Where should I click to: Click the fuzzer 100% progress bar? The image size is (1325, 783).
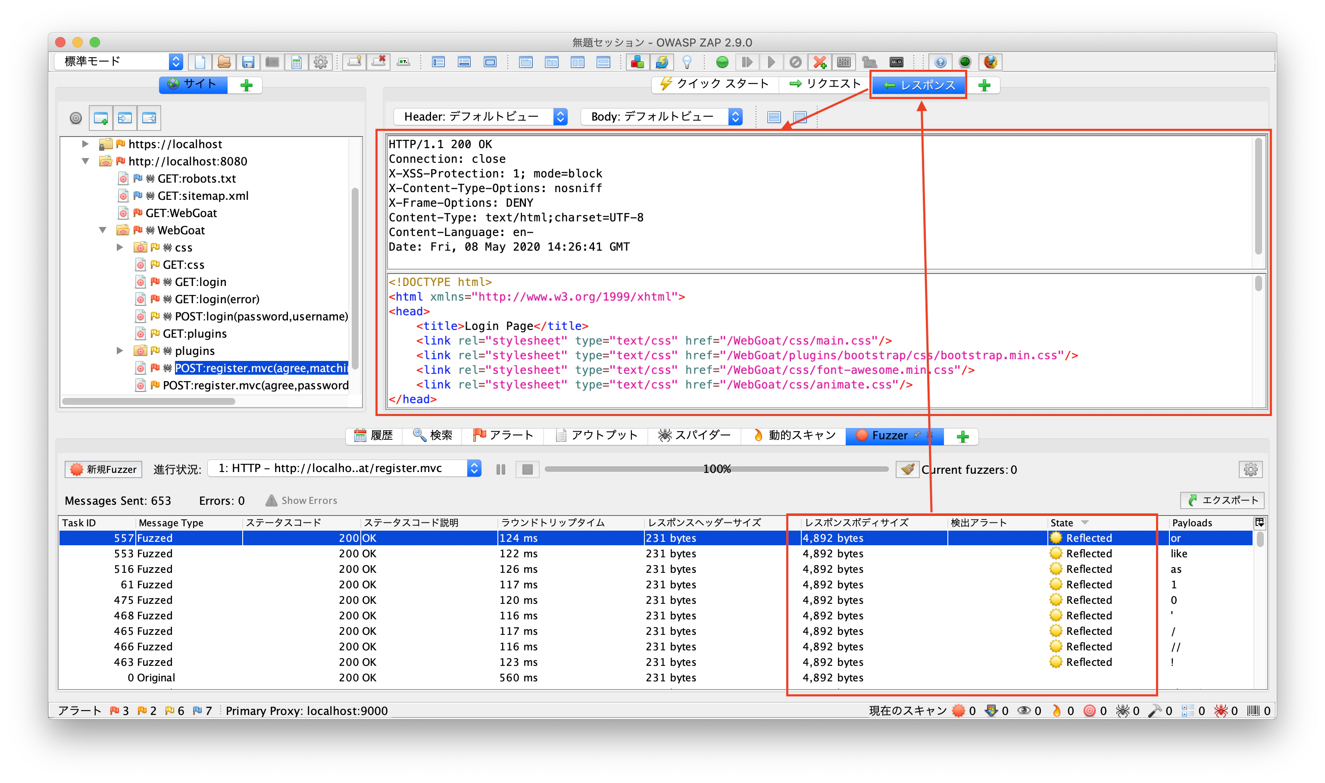[717, 469]
